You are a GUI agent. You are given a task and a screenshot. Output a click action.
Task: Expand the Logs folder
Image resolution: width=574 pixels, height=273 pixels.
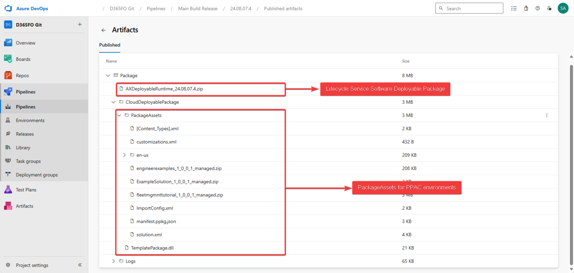point(114,261)
